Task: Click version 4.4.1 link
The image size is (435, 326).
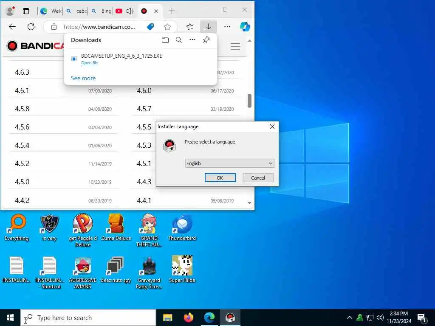Action: 144,200
